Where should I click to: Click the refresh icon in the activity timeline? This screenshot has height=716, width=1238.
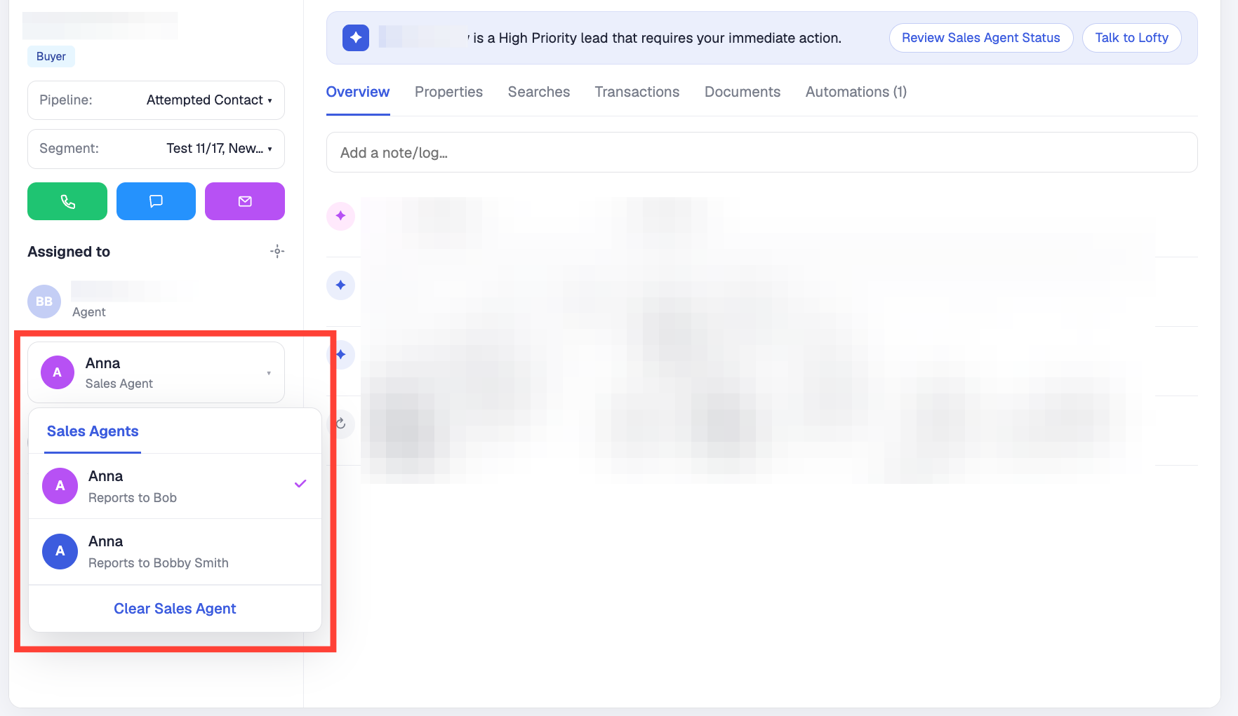click(341, 424)
